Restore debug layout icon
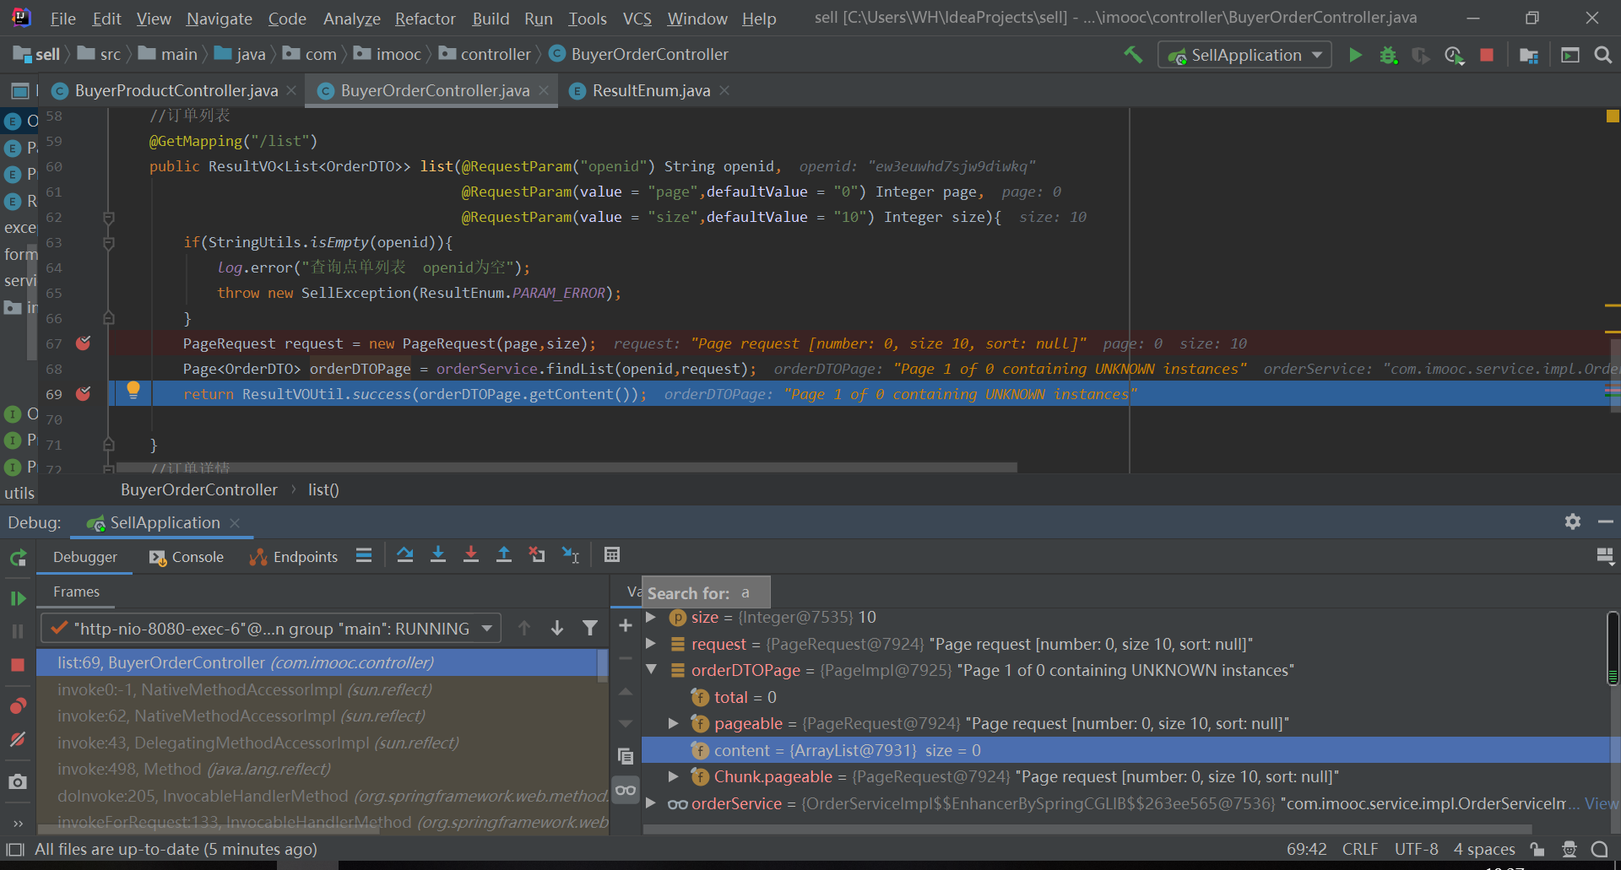 point(1605,555)
